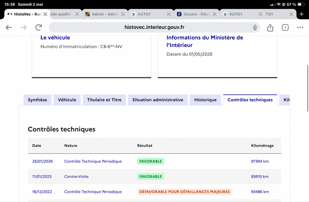The image size is (309, 202).
Task: Switch to the Historique tab
Action: point(205,100)
